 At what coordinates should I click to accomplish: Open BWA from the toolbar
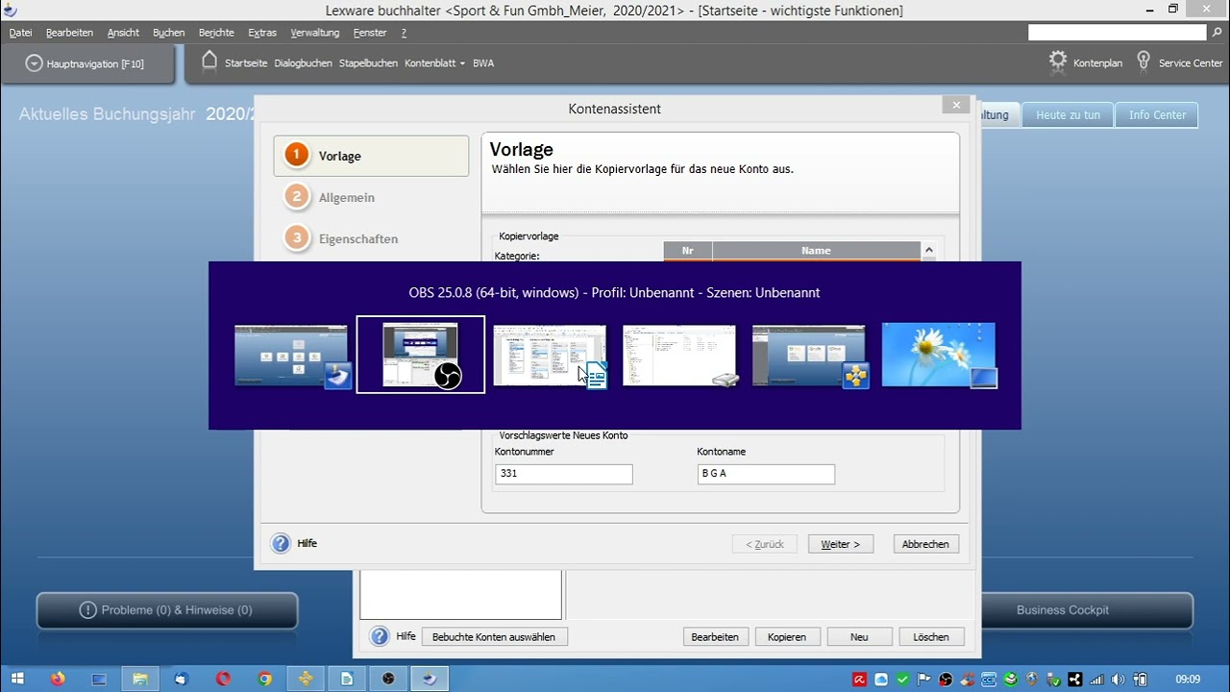pos(483,63)
